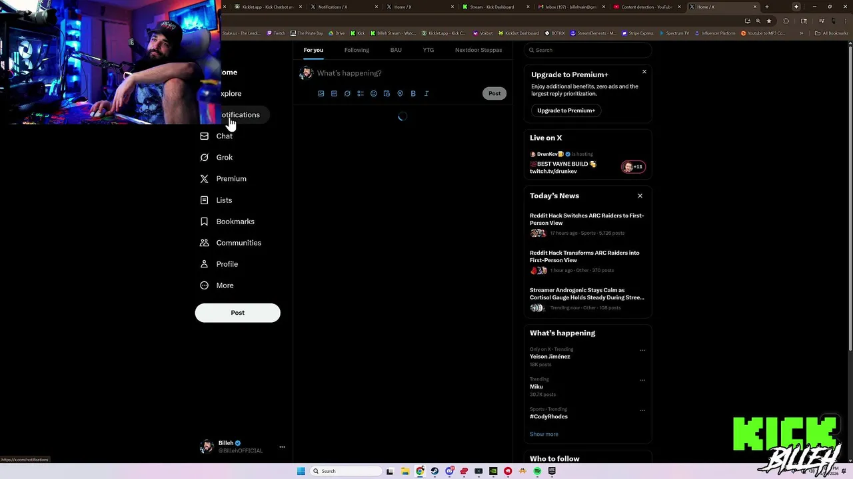Select the YTG timeline tab

(x=428, y=50)
